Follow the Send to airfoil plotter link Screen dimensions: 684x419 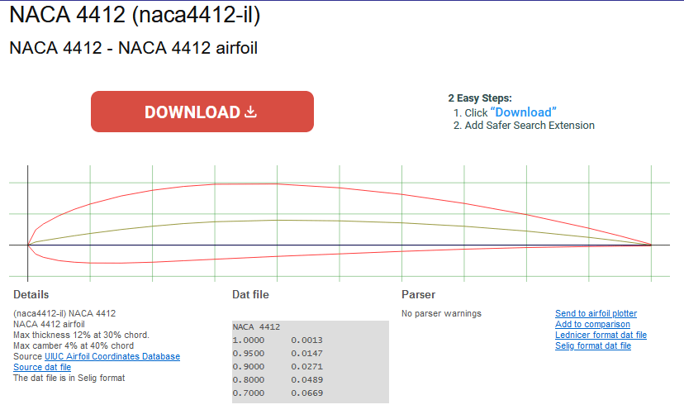pyautogui.click(x=596, y=314)
